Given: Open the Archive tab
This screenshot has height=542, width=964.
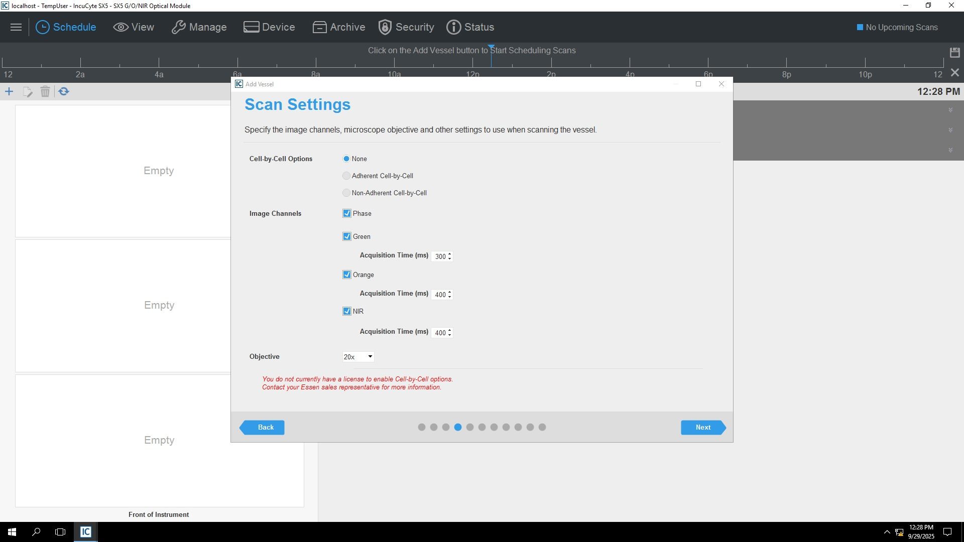Looking at the screenshot, I should tap(339, 27).
